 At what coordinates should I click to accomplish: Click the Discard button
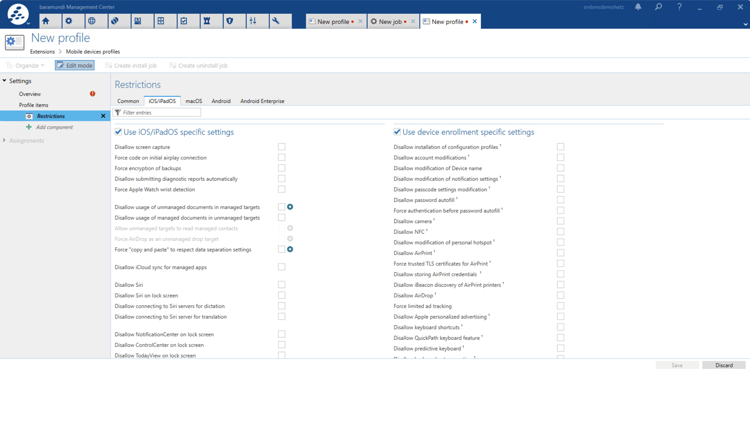click(x=724, y=365)
